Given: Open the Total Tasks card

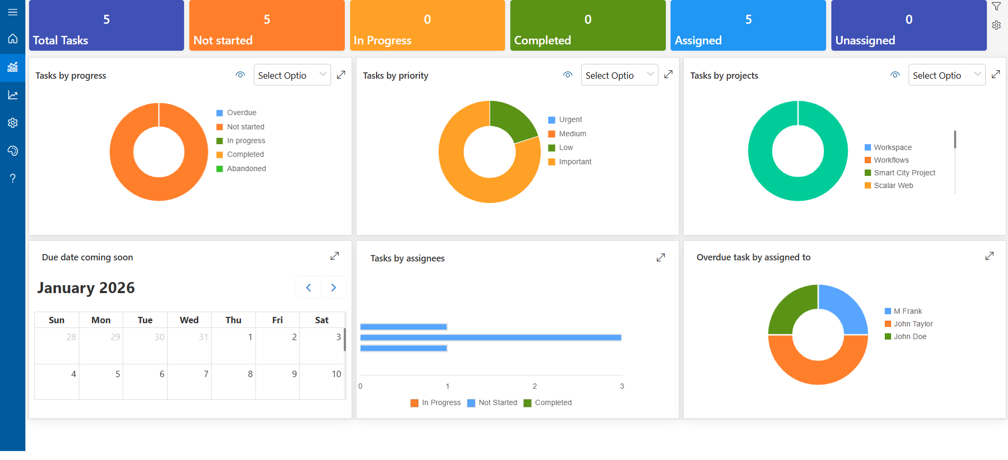Looking at the screenshot, I should (x=106, y=25).
